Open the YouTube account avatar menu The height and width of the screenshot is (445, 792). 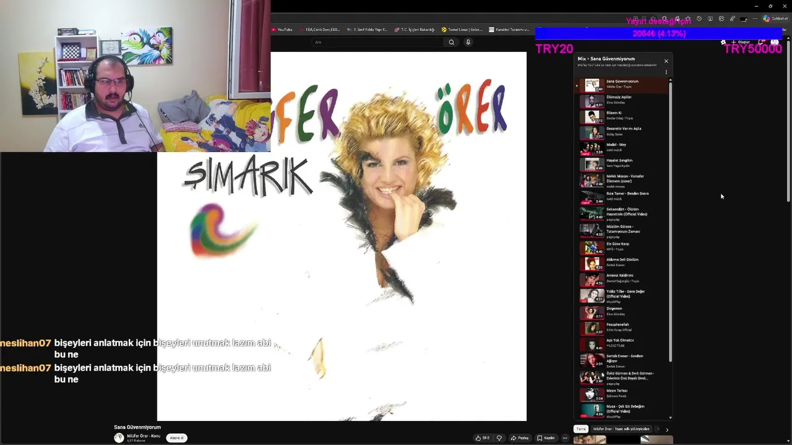pyautogui.click(x=776, y=42)
